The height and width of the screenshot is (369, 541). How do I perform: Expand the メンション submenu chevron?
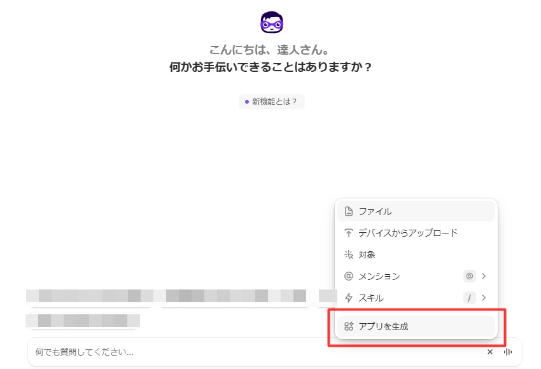click(484, 276)
